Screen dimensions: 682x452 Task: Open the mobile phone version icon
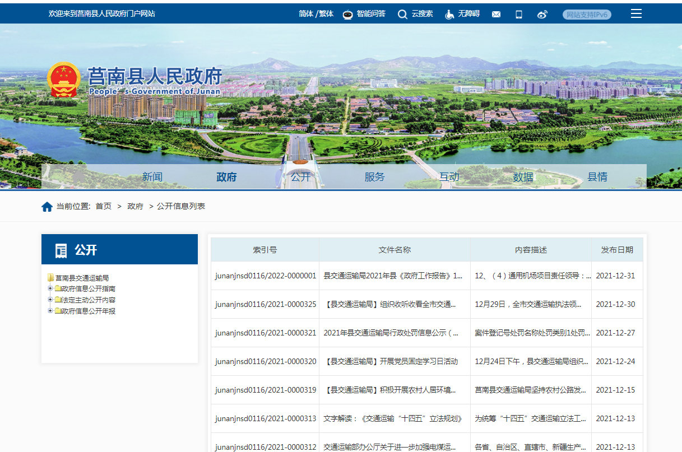coord(519,15)
